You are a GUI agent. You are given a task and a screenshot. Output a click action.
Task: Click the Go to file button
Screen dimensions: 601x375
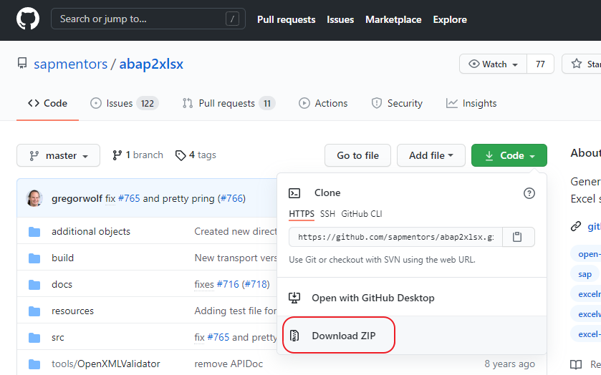click(357, 155)
